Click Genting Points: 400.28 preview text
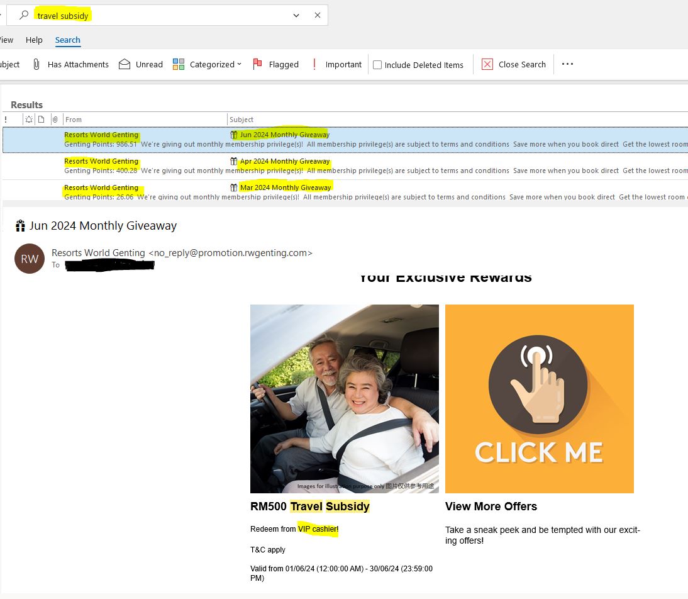688x599 pixels. [x=101, y=171]
